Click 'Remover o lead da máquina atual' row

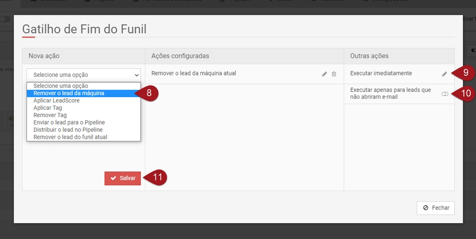coord(194,74)
